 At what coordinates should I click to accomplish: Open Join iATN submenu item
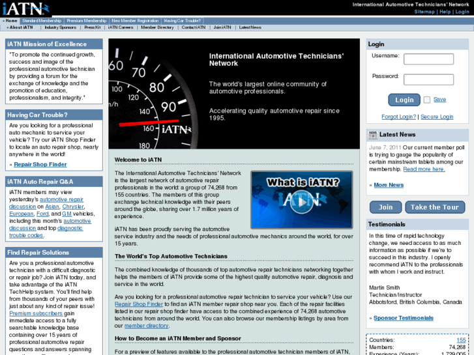point(222,27)
